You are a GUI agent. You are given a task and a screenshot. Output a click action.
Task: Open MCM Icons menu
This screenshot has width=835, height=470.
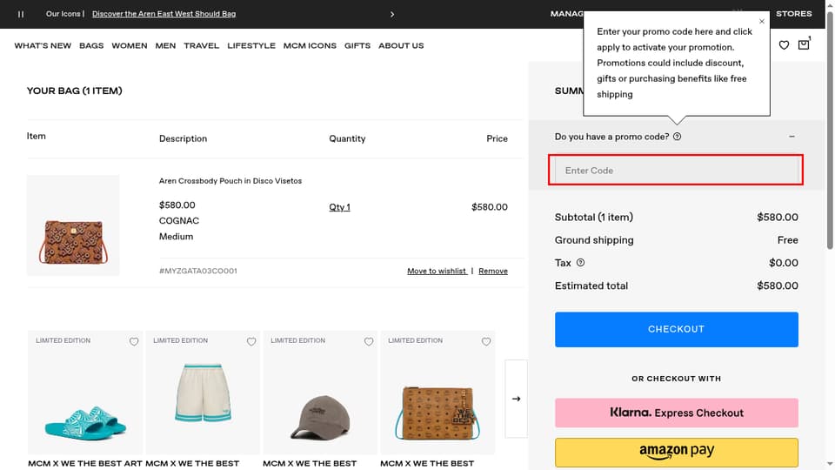coord(310,46)
